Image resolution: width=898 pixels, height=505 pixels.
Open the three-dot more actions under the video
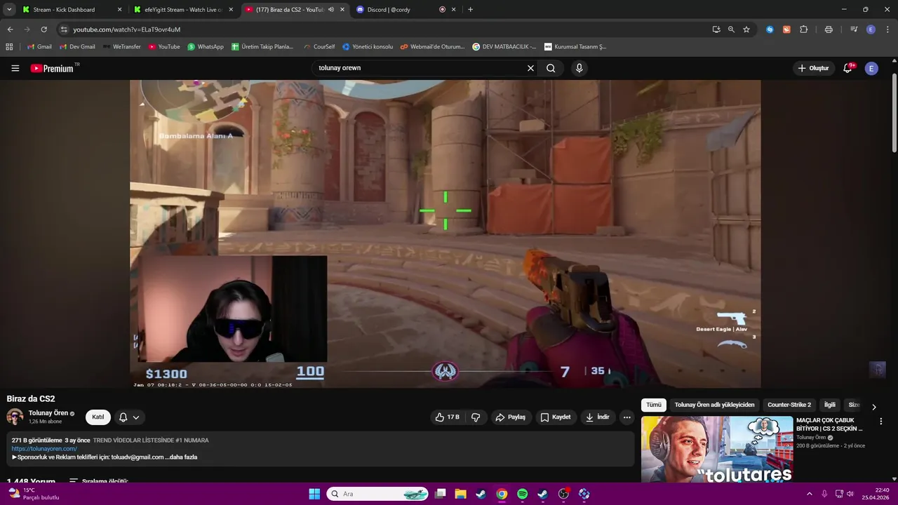tap(626, 417)
